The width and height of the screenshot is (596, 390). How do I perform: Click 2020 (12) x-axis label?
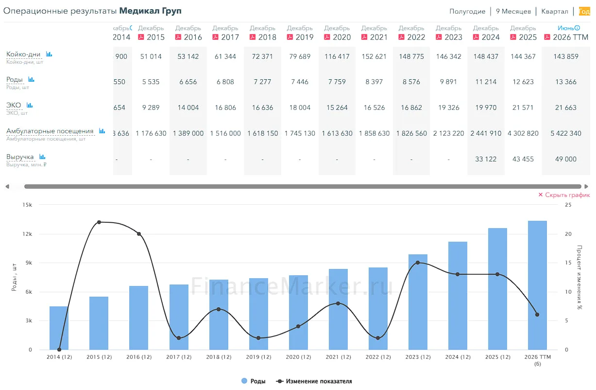click(x=298, y=357)
